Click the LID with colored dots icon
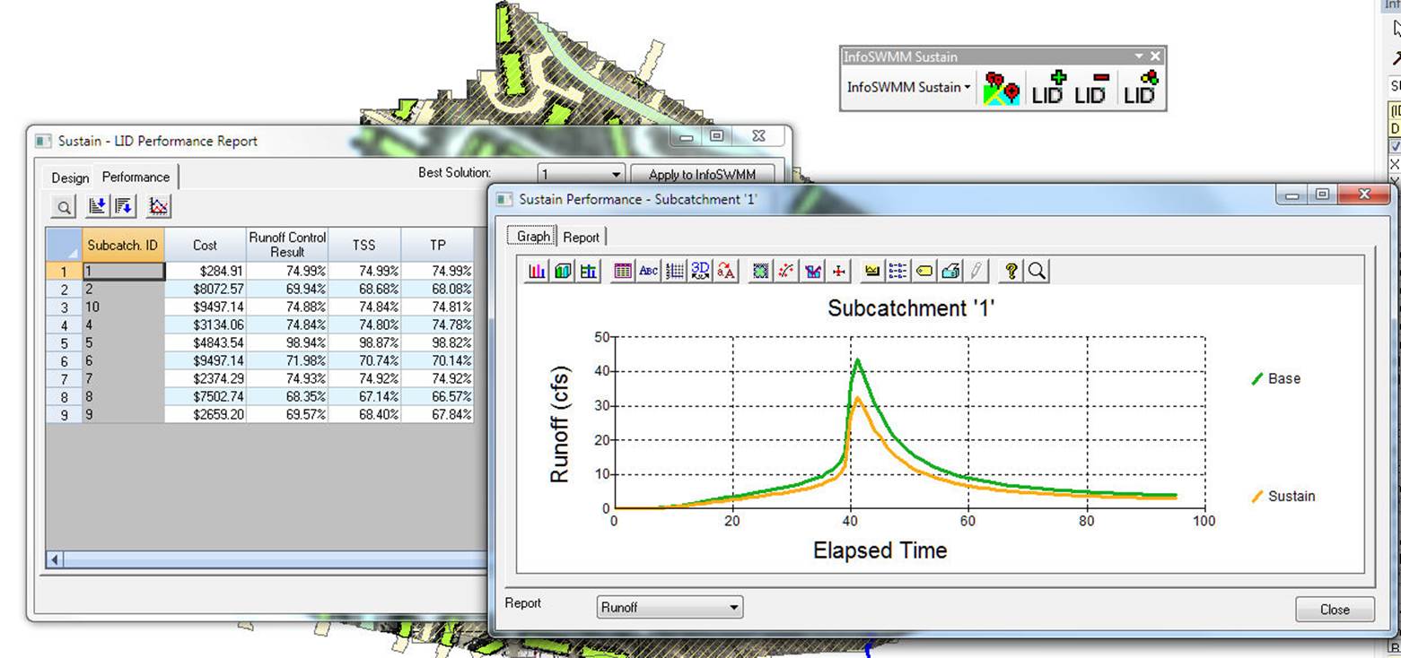 tap(1141, 88)
